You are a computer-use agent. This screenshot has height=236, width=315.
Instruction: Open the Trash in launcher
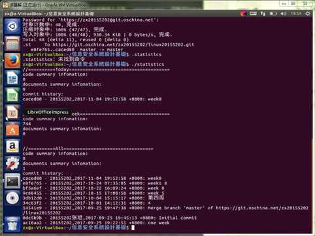tap(12, 224)
